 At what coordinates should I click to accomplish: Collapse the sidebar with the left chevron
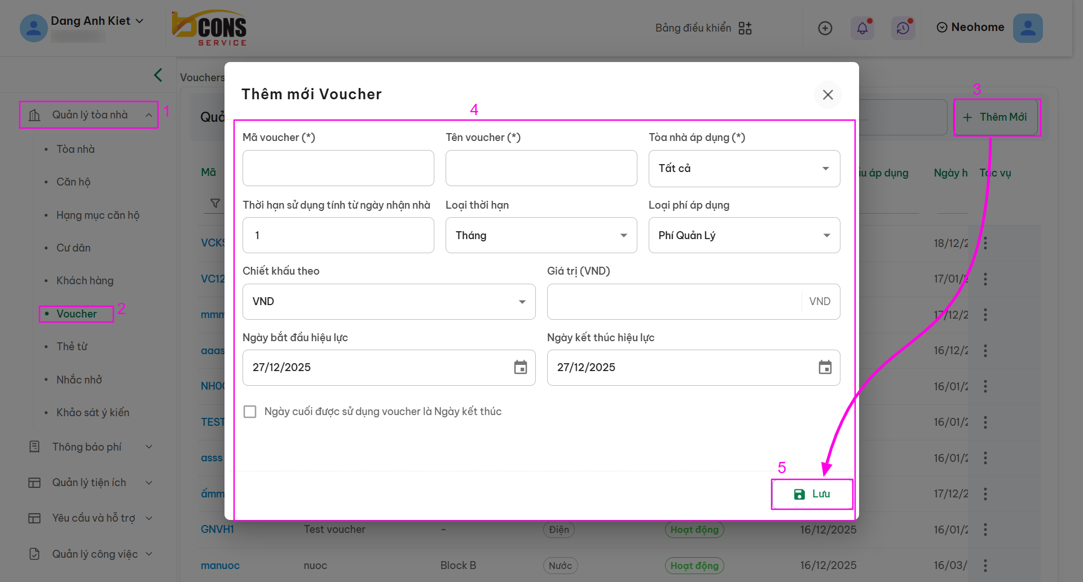coord(158,75)
